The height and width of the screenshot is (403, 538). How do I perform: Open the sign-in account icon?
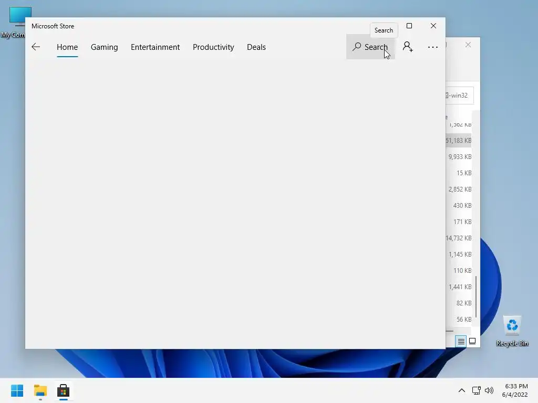tap(408, 47)
